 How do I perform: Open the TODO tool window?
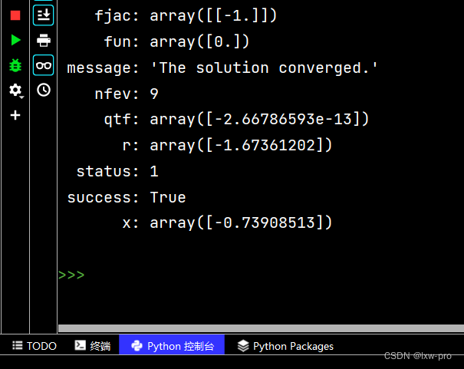tap(35, 346)
